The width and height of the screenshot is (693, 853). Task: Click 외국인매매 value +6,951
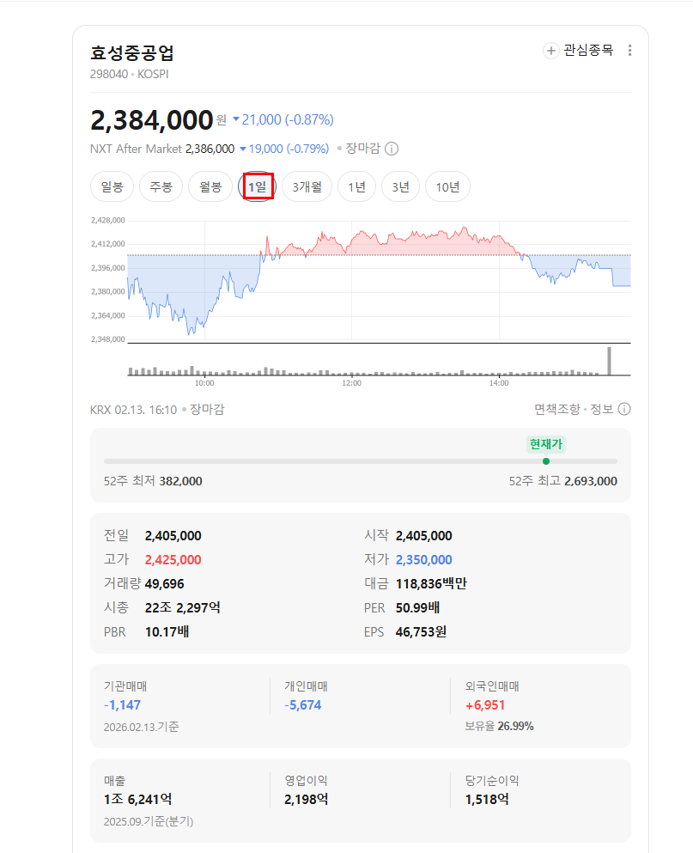485,705
